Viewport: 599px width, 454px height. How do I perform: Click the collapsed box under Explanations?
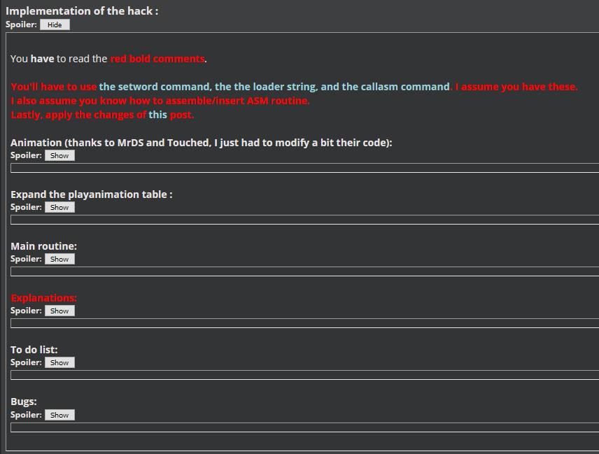(304, 323)
